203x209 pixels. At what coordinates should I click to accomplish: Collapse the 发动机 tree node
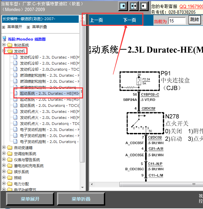pos(3,51)
